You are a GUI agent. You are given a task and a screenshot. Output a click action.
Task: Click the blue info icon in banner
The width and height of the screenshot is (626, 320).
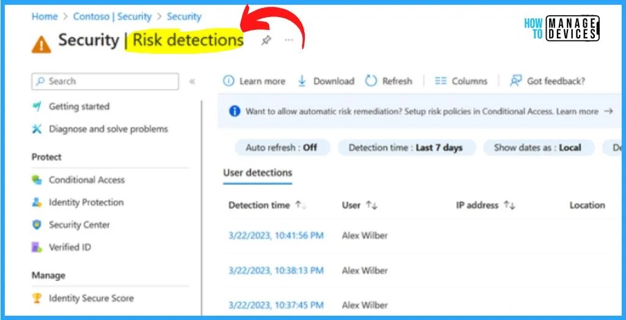point(235,111)
